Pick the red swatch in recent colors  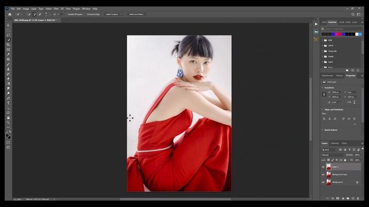click(340, 34)
